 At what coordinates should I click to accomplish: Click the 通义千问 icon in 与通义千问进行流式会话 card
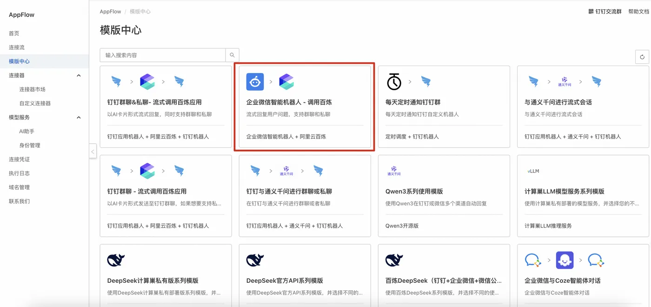pyautogui.click(x=565, y=82)
